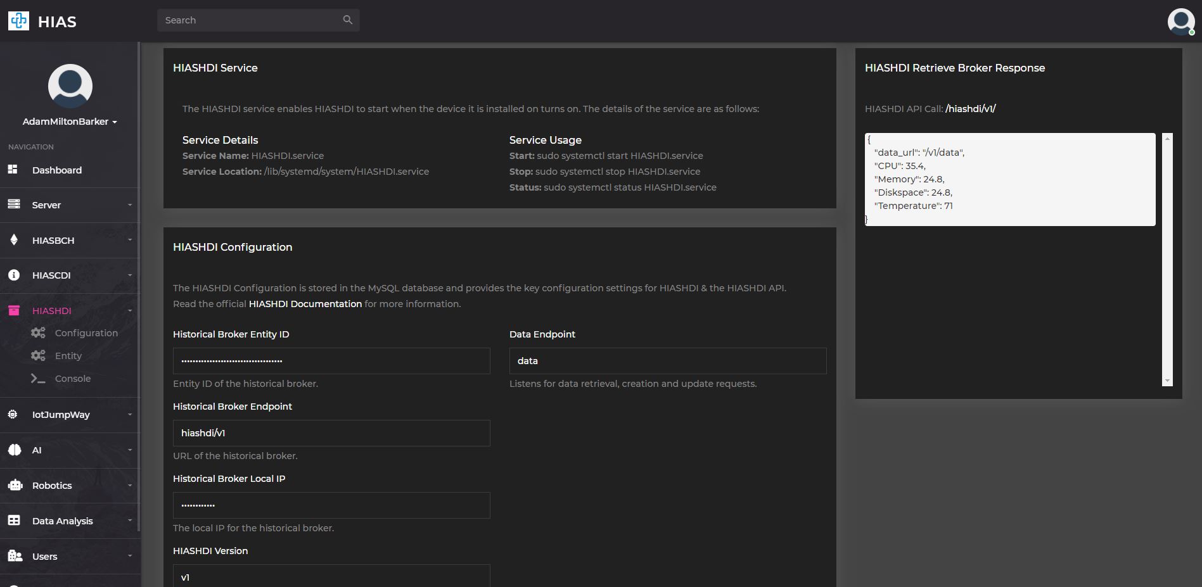Image resolution: width=1202 pixels, height=587 pixels.
Task: Click the Console terminal icon
Action: click(x=38, y=378)
